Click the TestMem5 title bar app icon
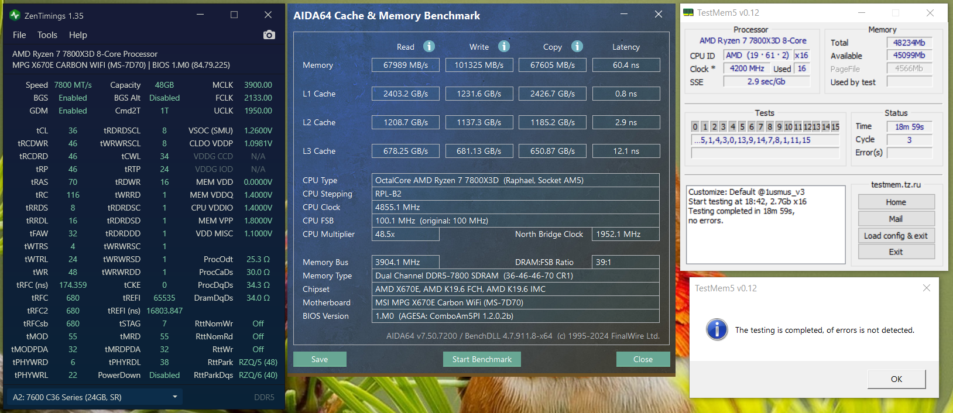953x413 pixels. coord(689,12)
